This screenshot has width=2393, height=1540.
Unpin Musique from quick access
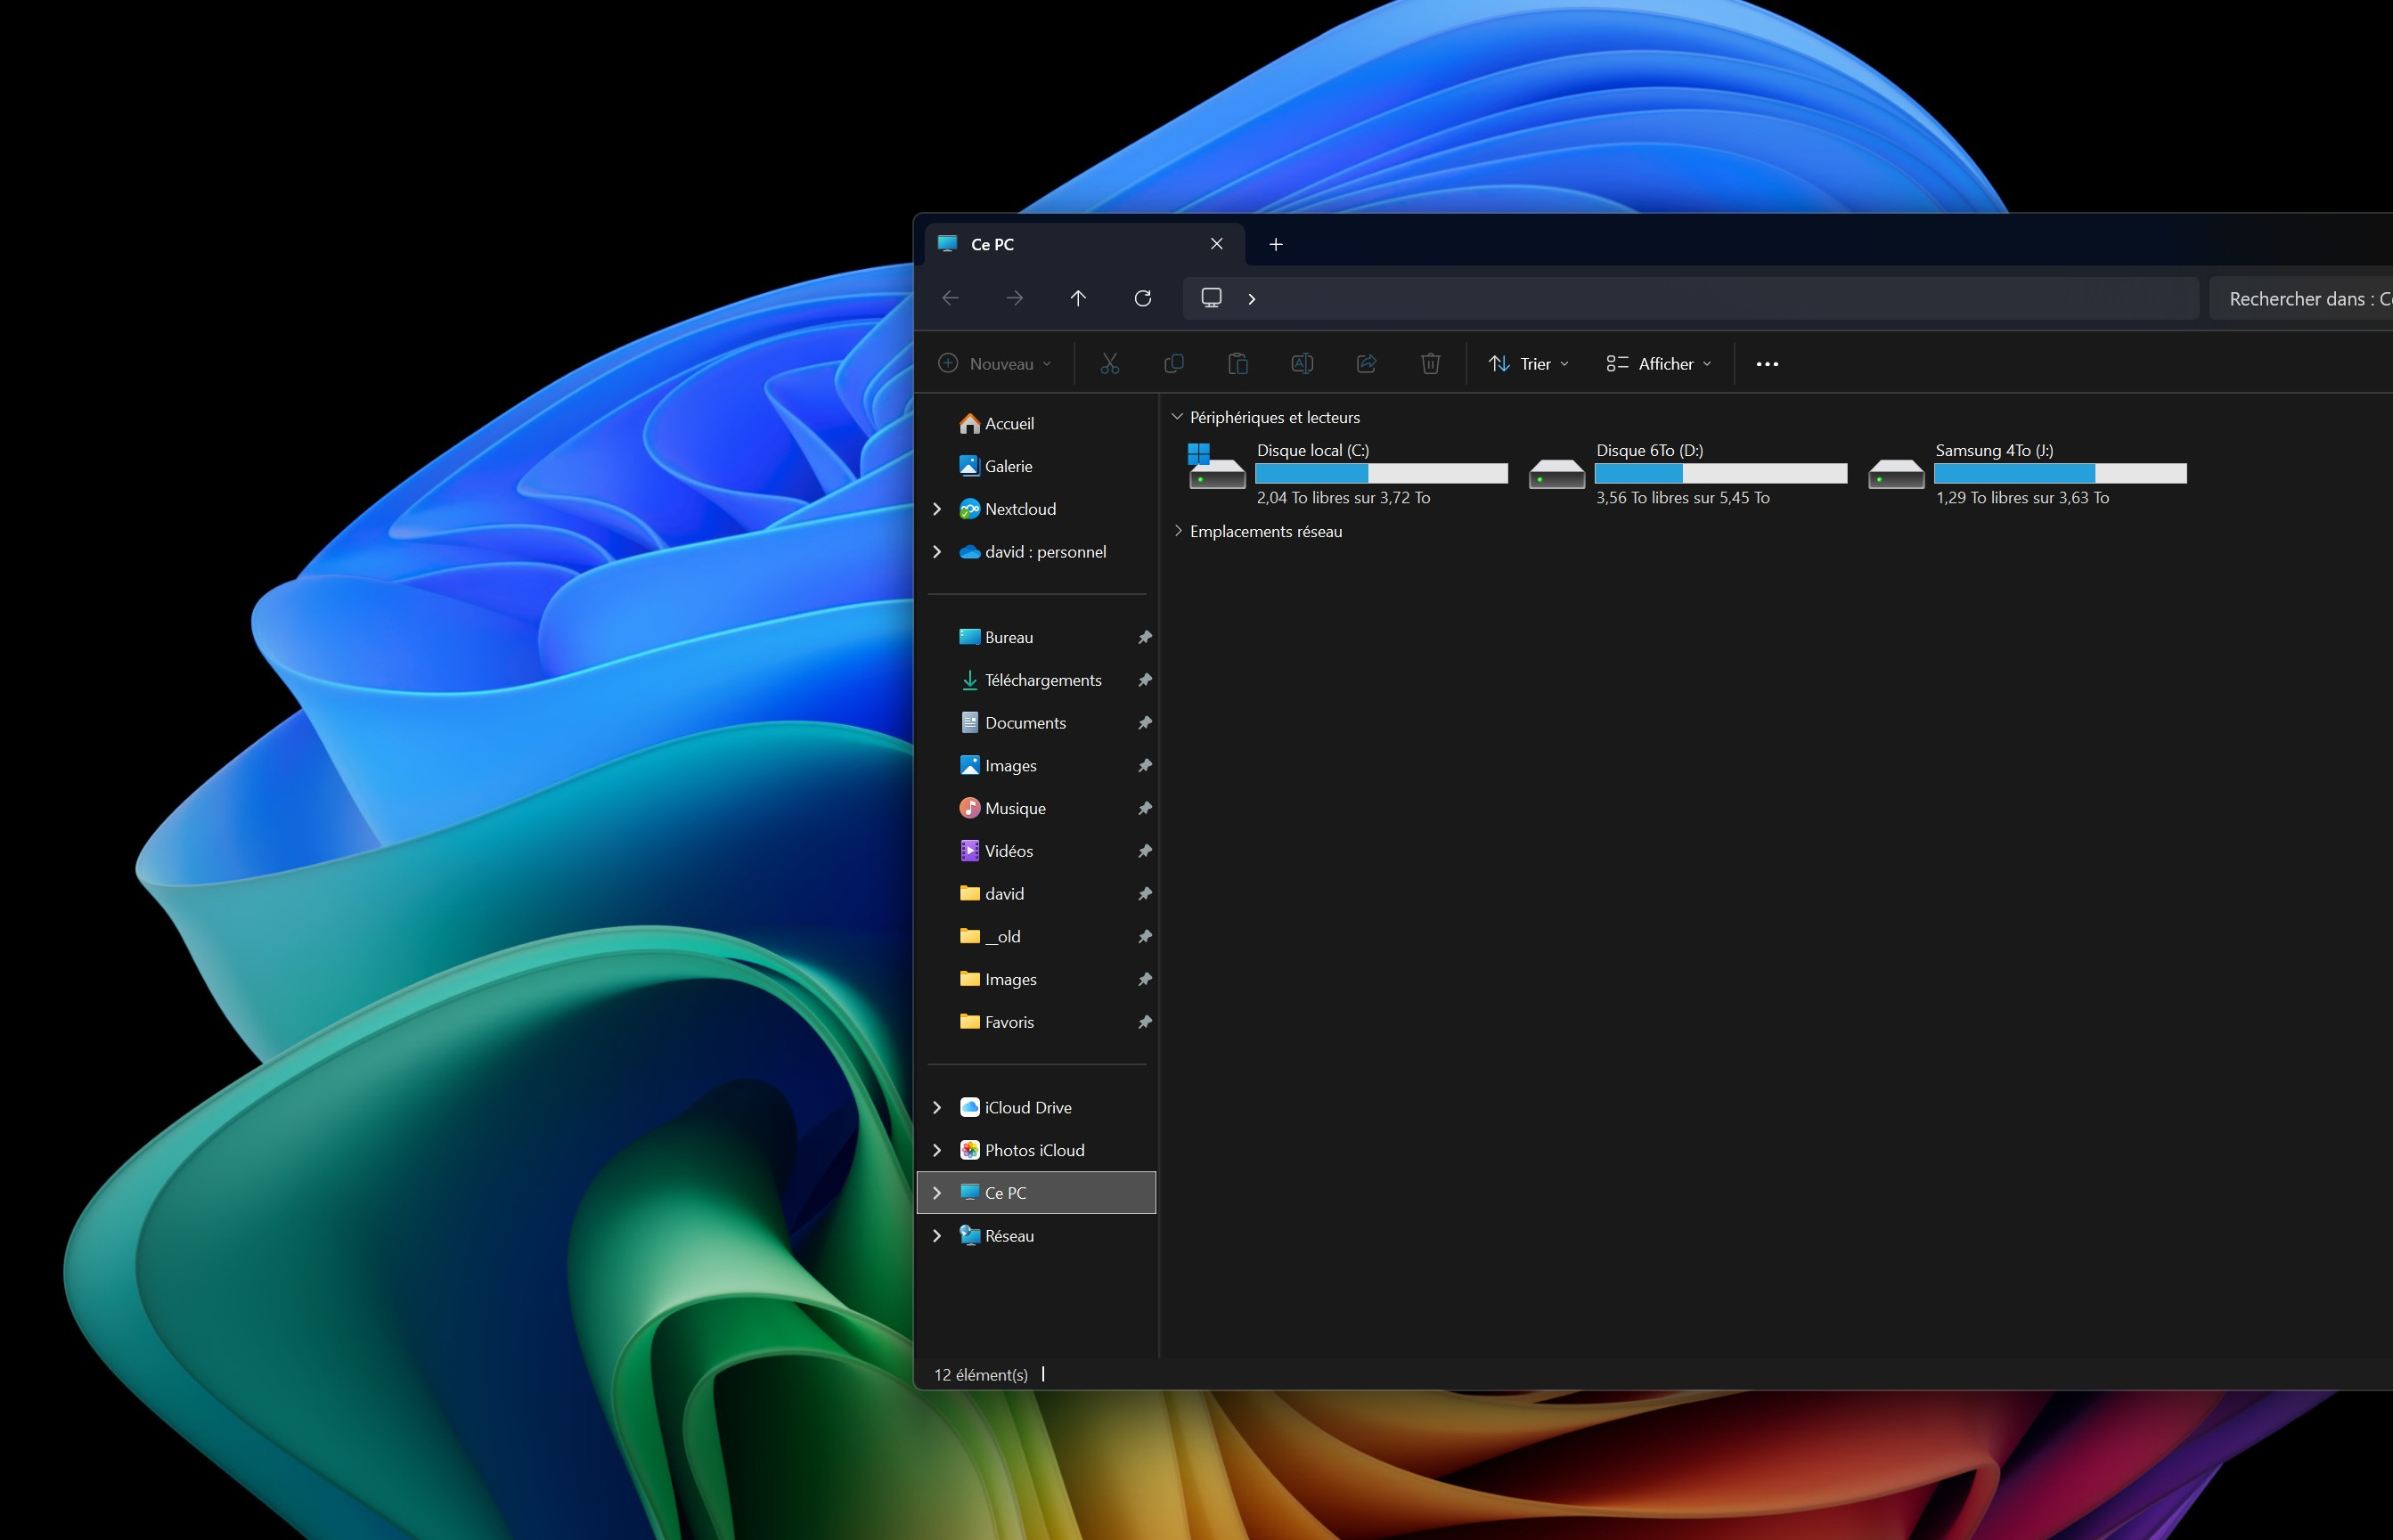click(1145, 808)
